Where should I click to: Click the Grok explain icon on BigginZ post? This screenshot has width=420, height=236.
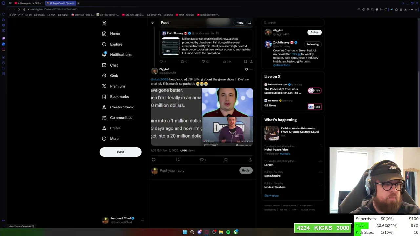[x=246, y=69]
